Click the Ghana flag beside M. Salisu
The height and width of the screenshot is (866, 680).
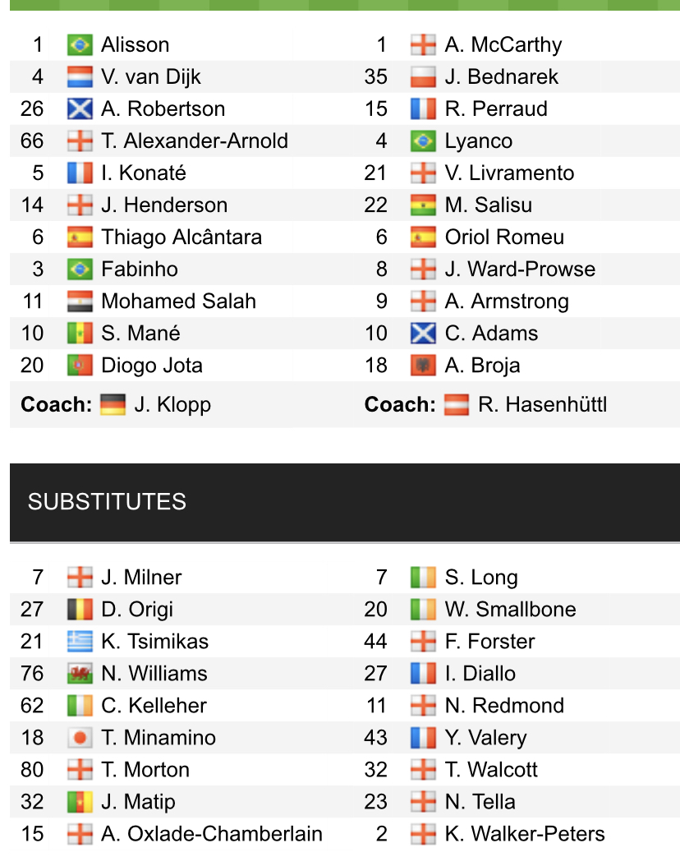423,205
